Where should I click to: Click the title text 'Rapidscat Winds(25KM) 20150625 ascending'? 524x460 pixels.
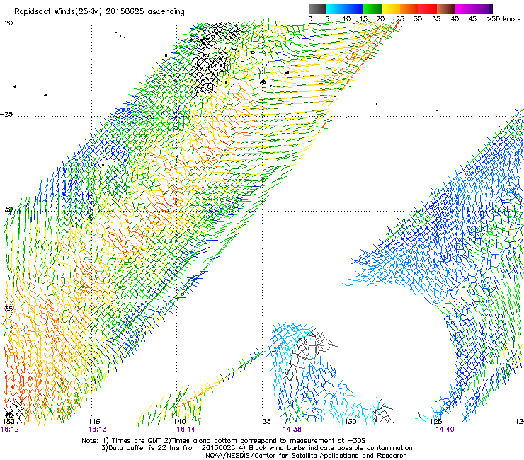(99, 12)
